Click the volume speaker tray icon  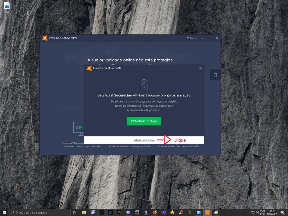257,213
